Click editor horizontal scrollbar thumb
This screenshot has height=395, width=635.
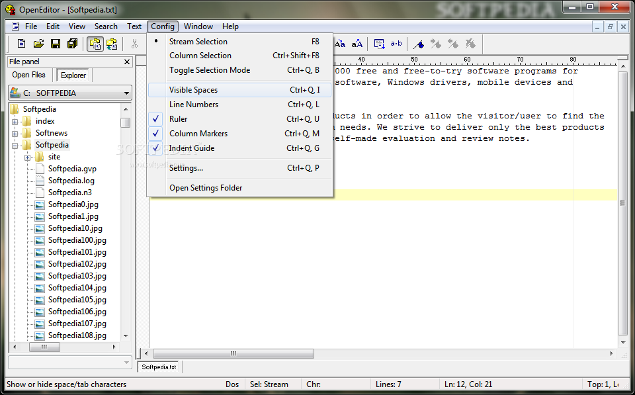tap(233, 354)
